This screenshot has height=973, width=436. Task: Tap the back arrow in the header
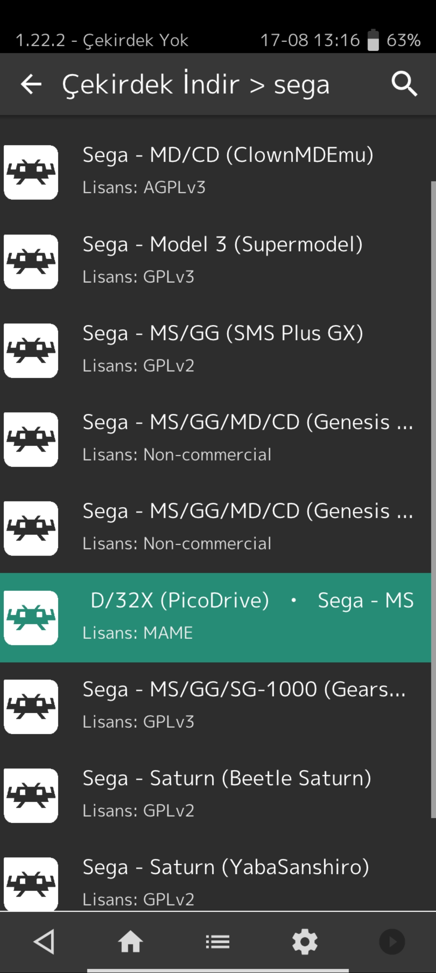pos(31,84)
